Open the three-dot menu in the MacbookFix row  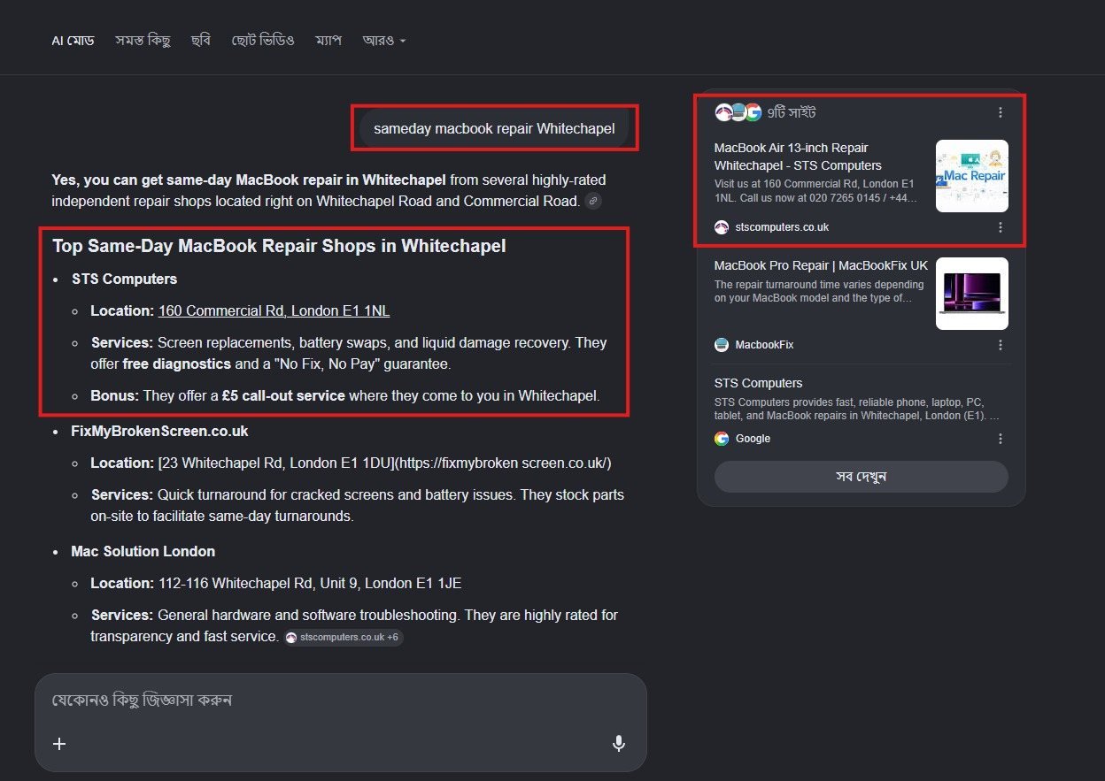[1001, 345]
